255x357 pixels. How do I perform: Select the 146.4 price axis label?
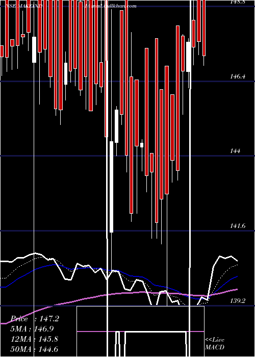pos(238,76)
